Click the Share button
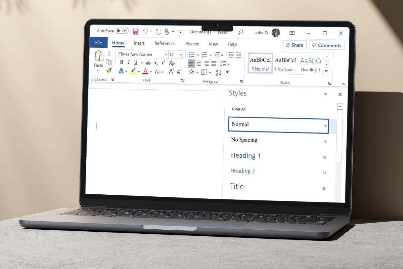Screen dimensions: 403x269 tap(295, 45)
